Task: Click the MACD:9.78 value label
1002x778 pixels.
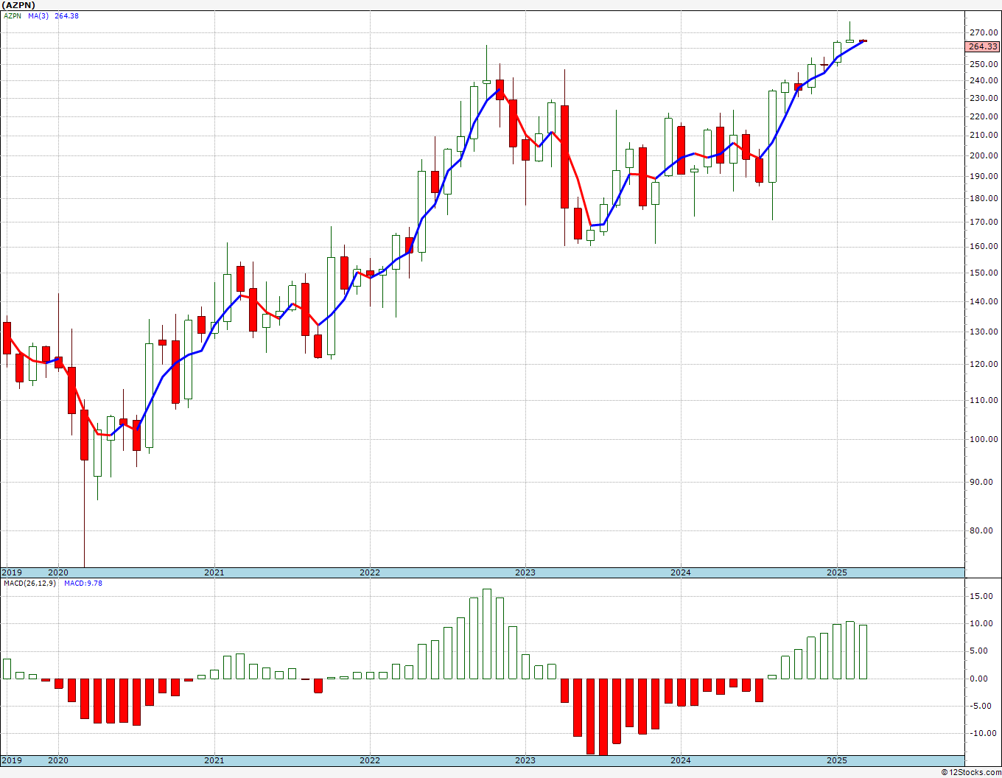Action: pos(83,583)
